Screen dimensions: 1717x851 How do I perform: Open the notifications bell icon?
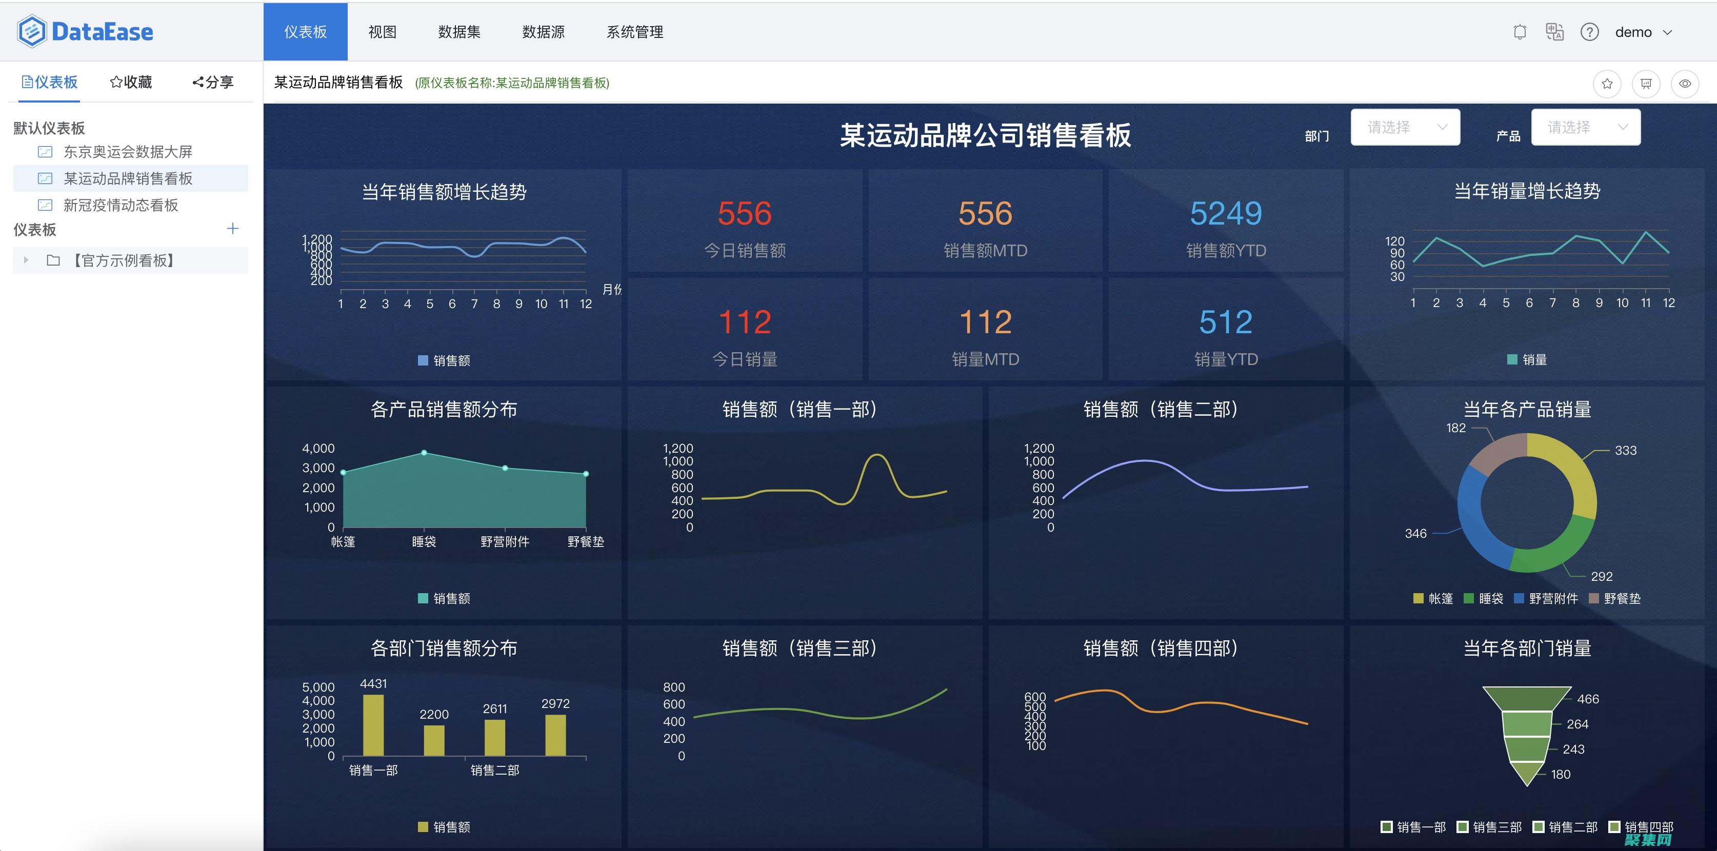(x=1521, y=31)
